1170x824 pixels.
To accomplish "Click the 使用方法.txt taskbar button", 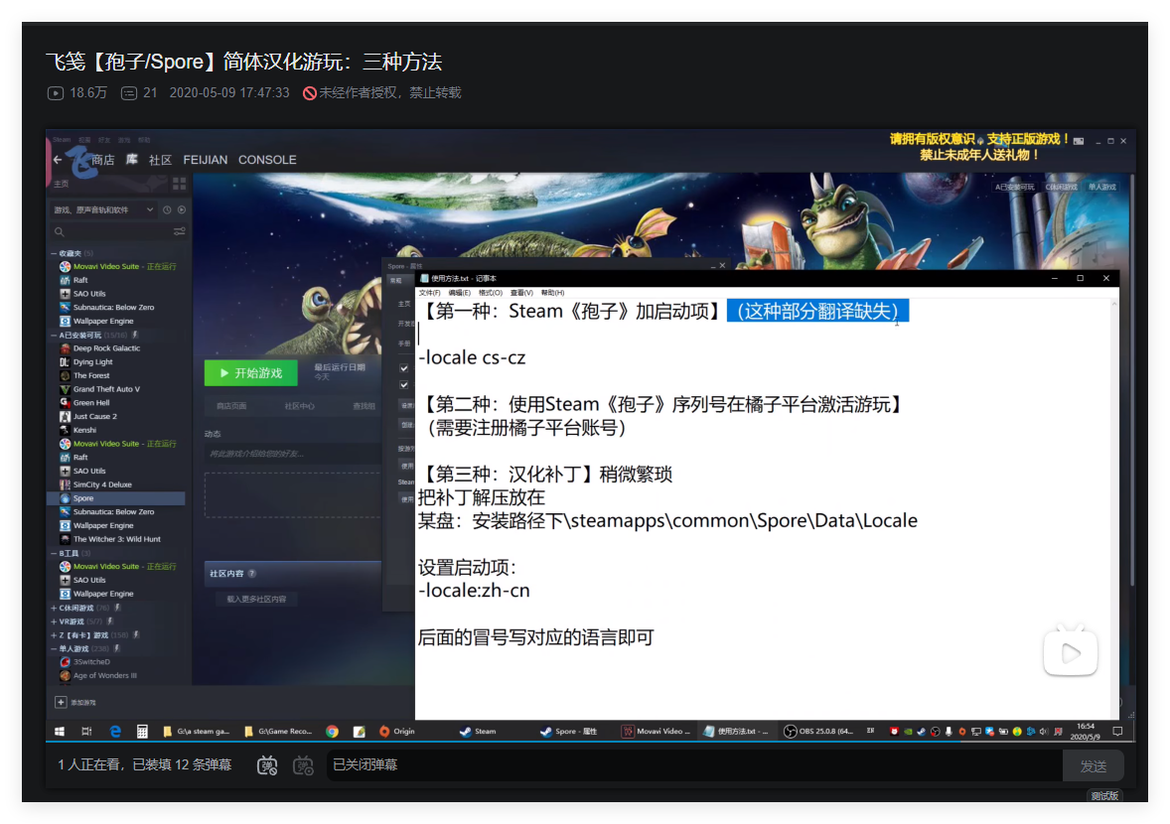I will tap(736, 732).
